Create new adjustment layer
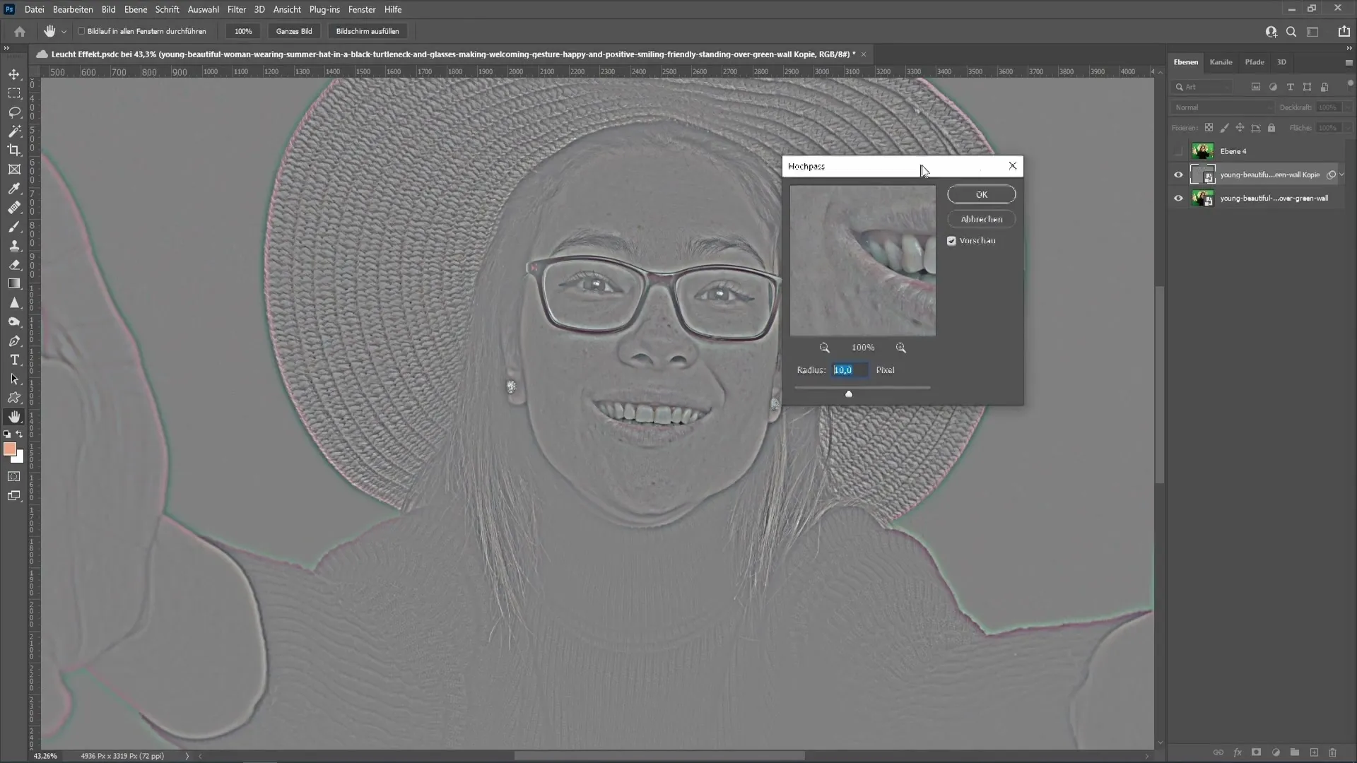 [x=1276, y=752]
